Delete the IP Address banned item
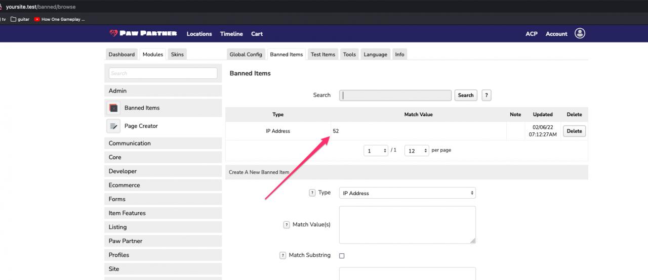The image size is (648, 280). [x=574, y=131]
